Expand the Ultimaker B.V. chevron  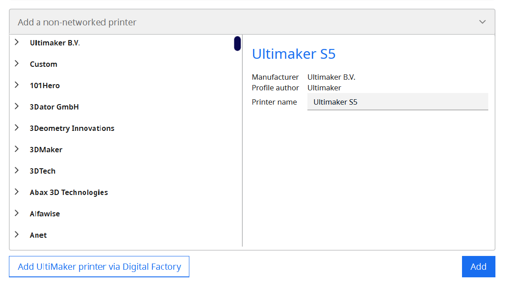[17, 42]
